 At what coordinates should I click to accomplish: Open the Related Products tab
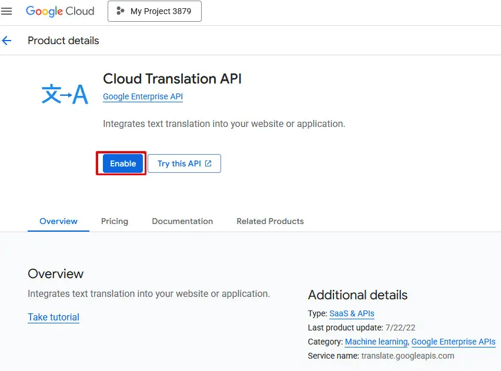point(270,221)
